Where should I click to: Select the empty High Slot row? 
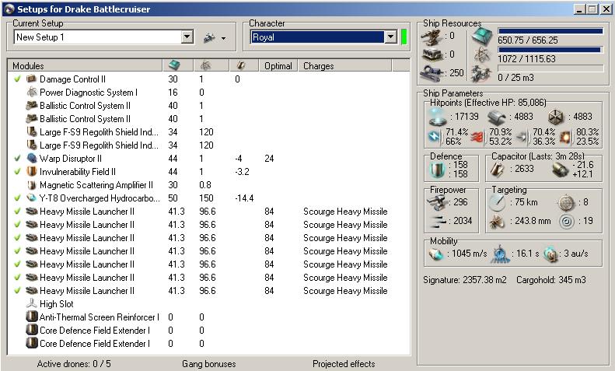[x=56, y=304]
